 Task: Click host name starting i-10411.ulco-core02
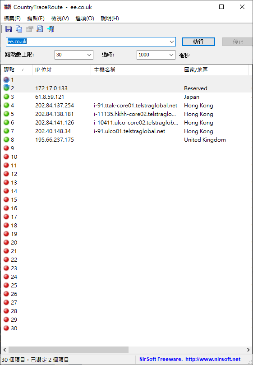(x=136, y=122)
